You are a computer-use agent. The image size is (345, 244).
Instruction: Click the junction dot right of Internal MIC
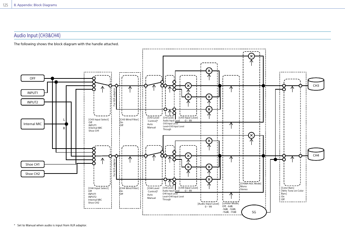click(67, 124)
